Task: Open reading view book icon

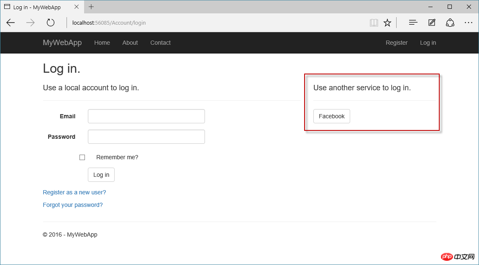Action: pos(374,23)
